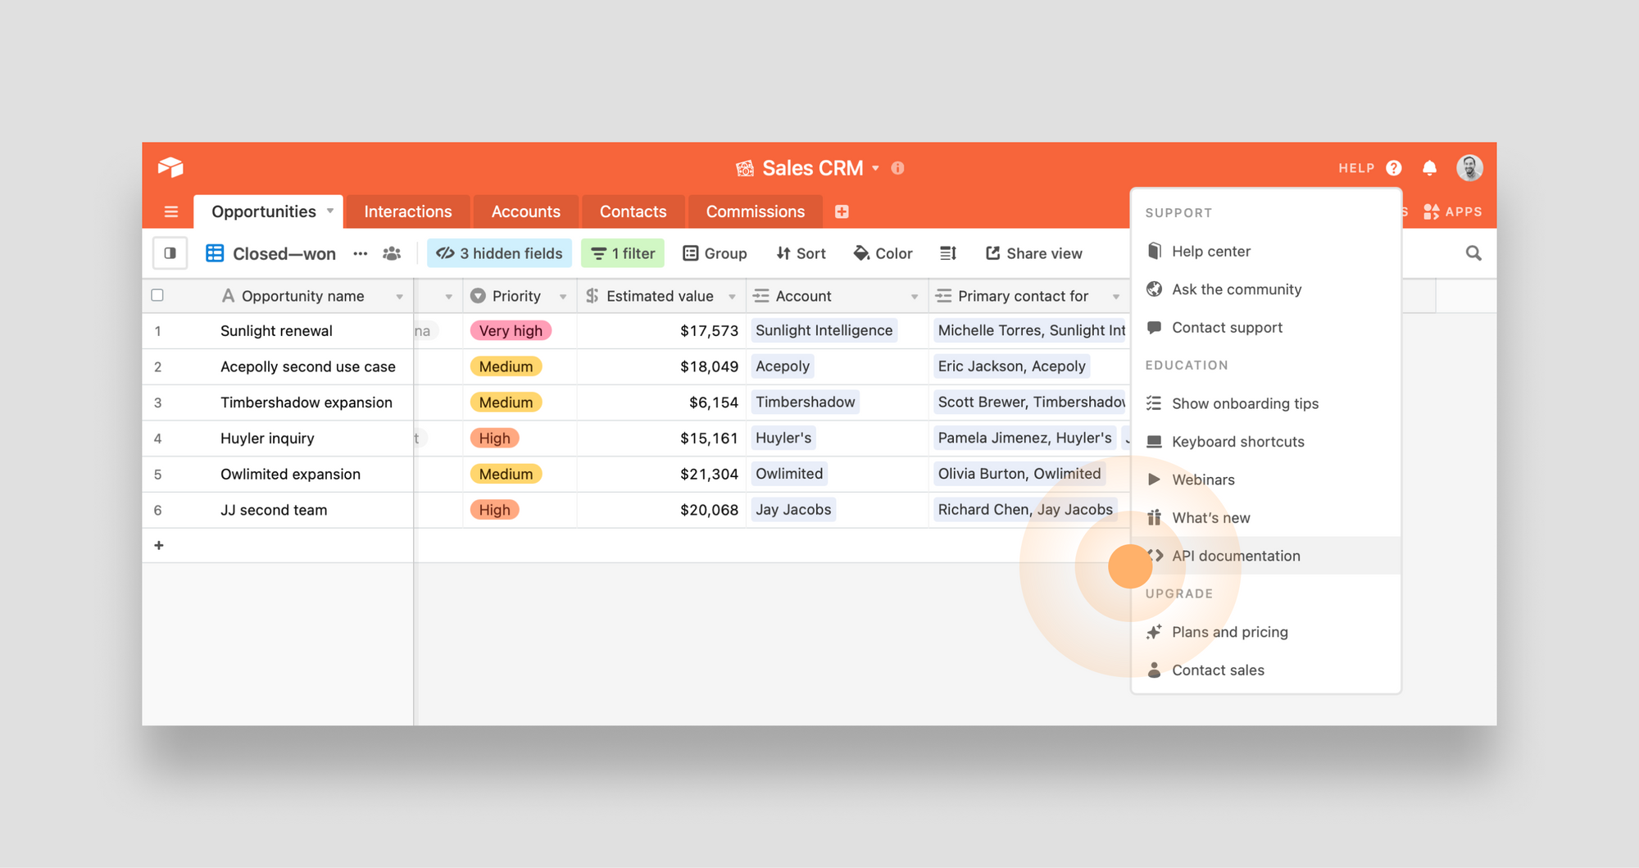Click the Estimated value currency icon

592,296
